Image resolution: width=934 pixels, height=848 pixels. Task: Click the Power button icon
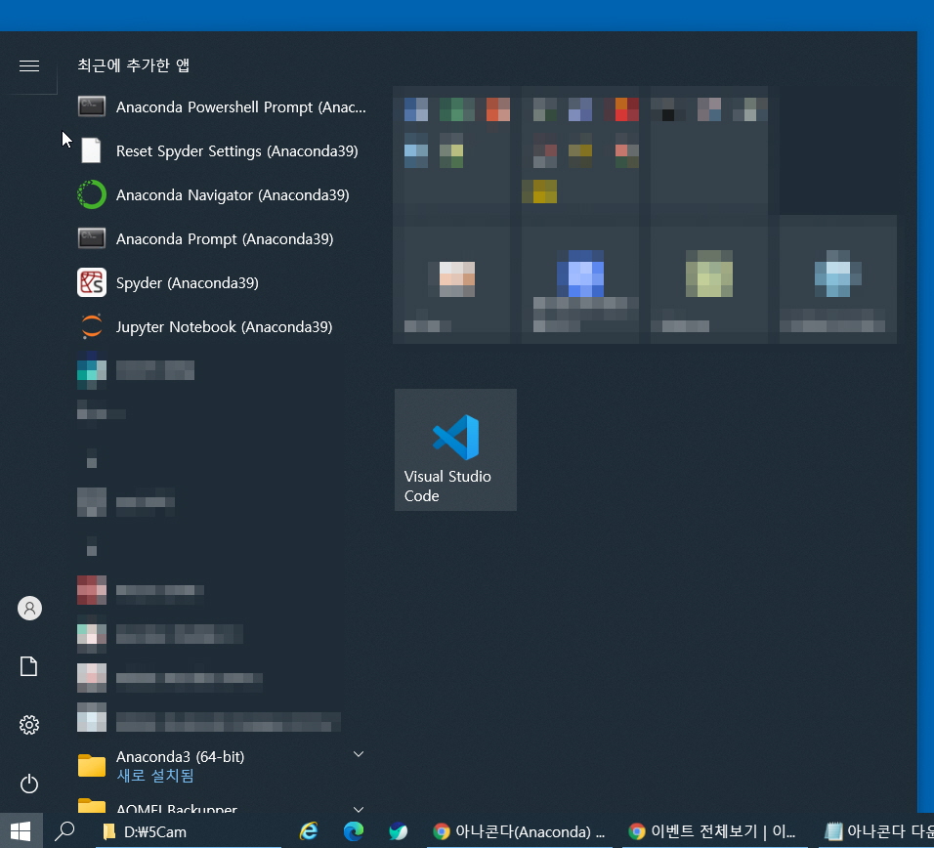point(29,784)
